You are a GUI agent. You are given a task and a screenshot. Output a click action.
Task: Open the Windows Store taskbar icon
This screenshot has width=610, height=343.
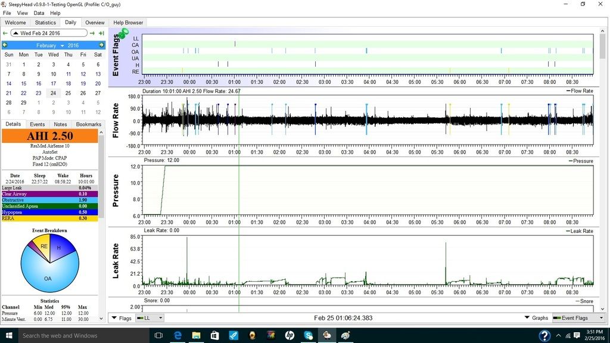coord(214,335)
